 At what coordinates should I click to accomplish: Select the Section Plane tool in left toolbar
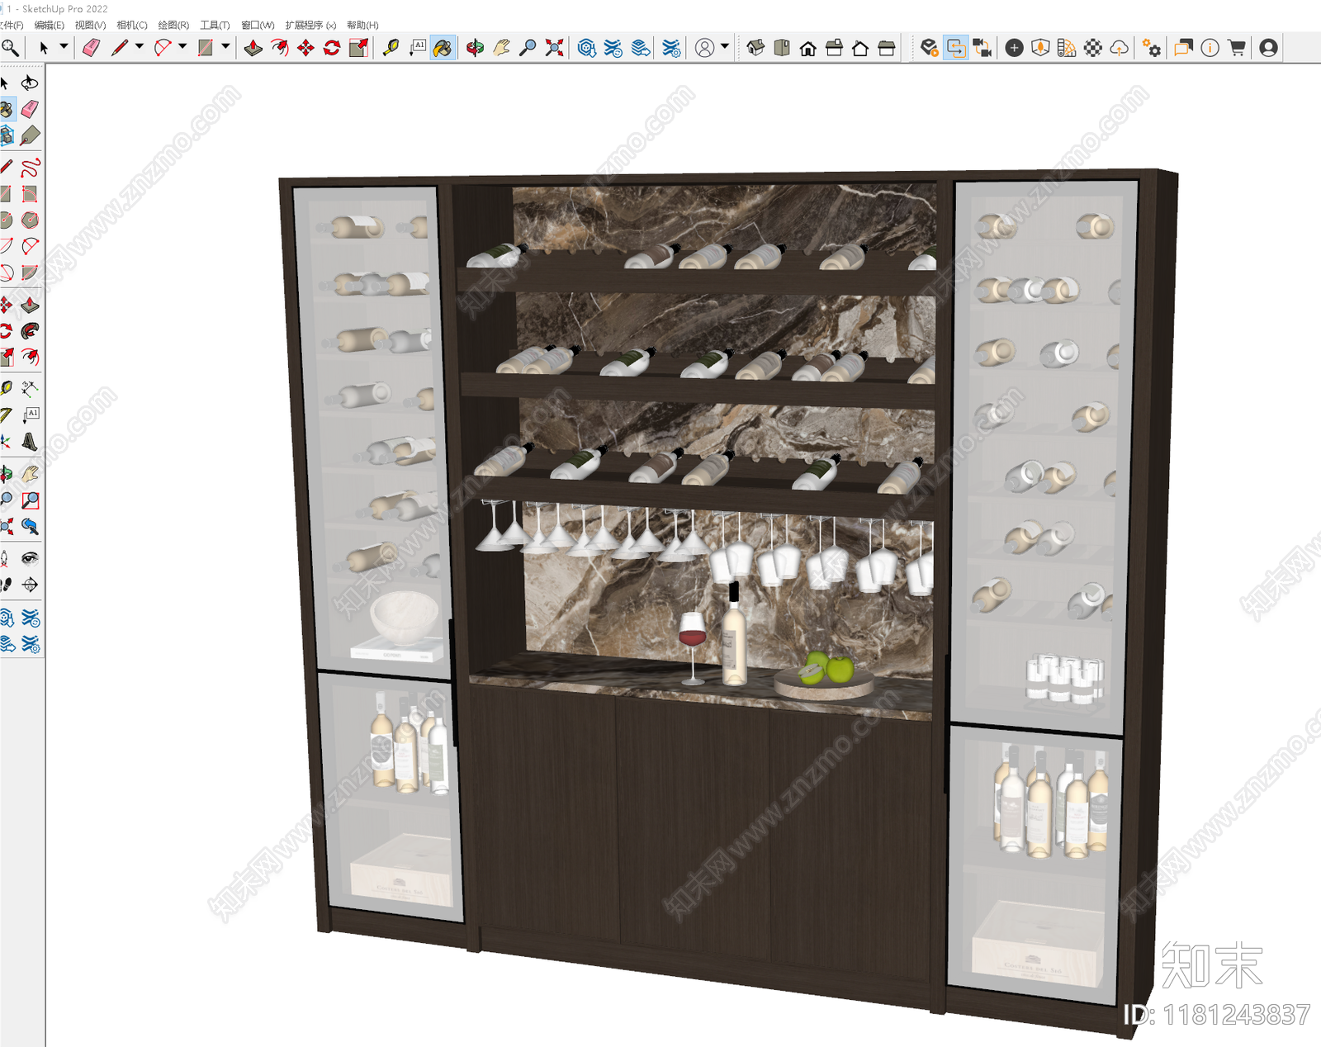pyautogui.click(x=31, y=585)
